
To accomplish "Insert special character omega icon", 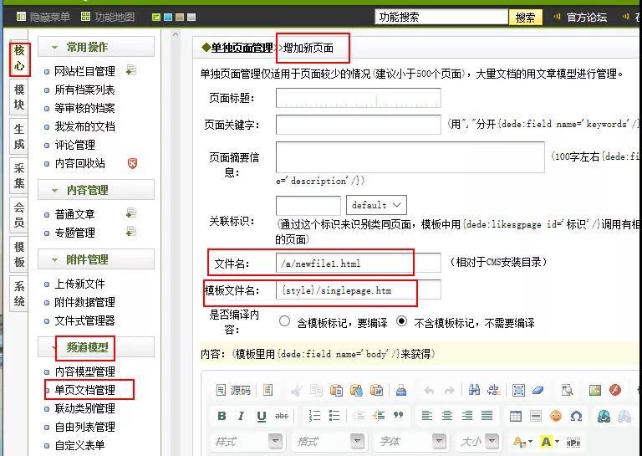I will (x=576, y=417).
